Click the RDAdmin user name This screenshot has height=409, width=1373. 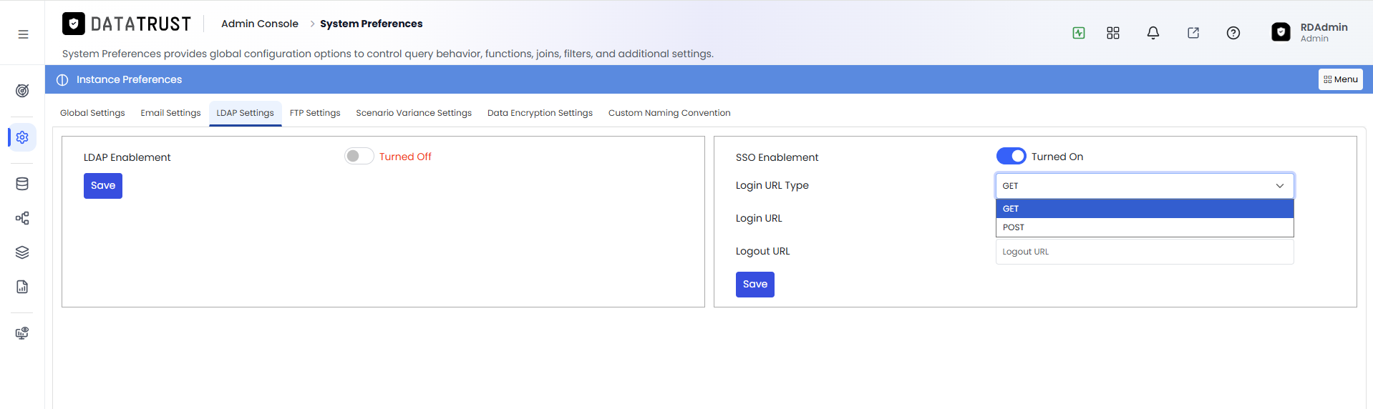[x=1324, y=27]
